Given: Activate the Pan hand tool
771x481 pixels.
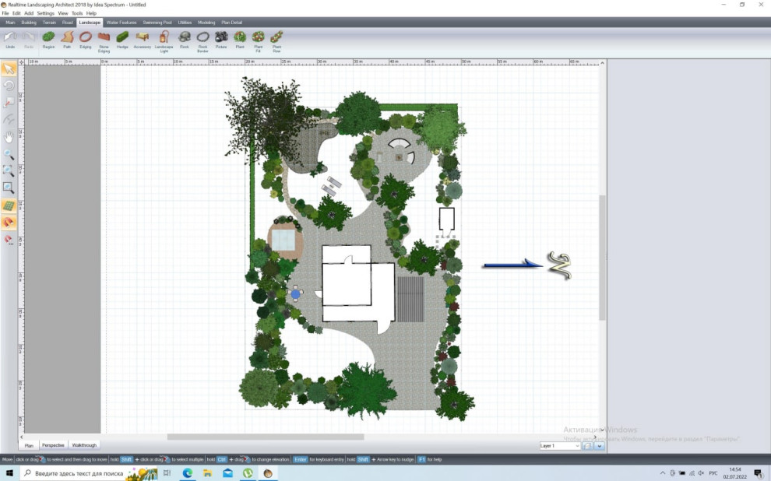Looking at the screenshot, I should click(9, 137).
